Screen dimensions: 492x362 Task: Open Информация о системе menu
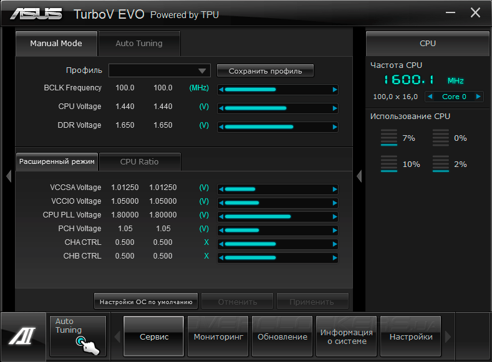point(347,336)
